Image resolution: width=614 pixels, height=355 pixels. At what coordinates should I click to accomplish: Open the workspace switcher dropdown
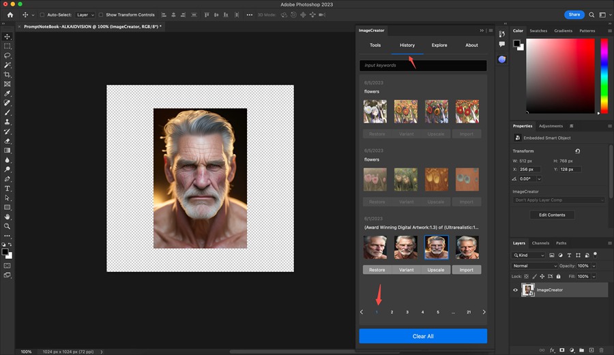pos(604,15)
